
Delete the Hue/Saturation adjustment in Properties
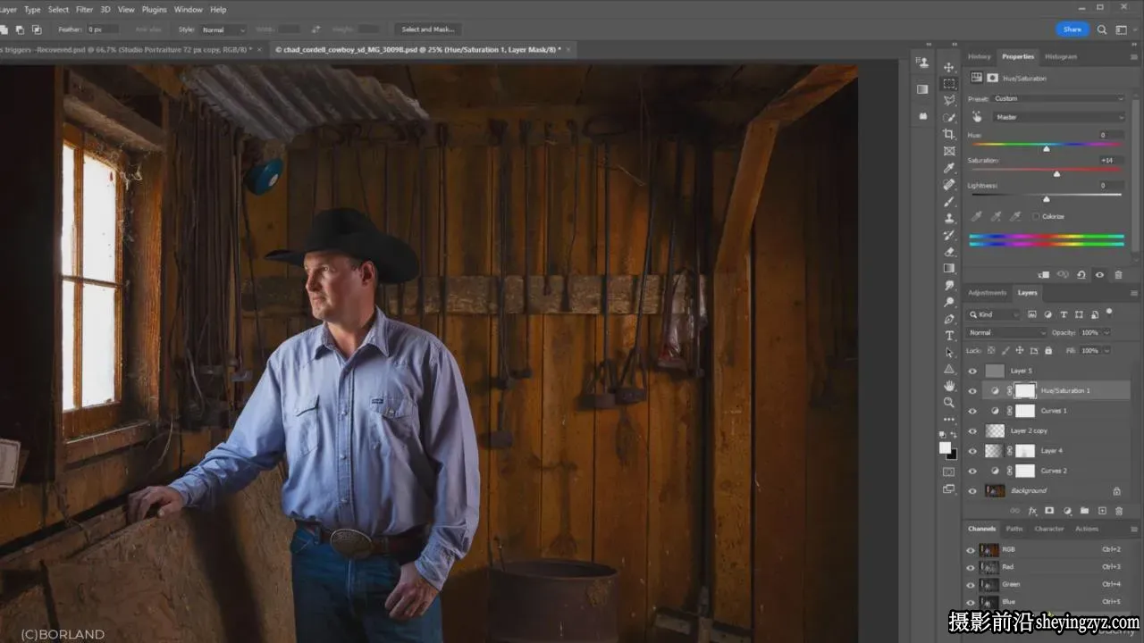pyautogui.click(x=1118, y=275)
